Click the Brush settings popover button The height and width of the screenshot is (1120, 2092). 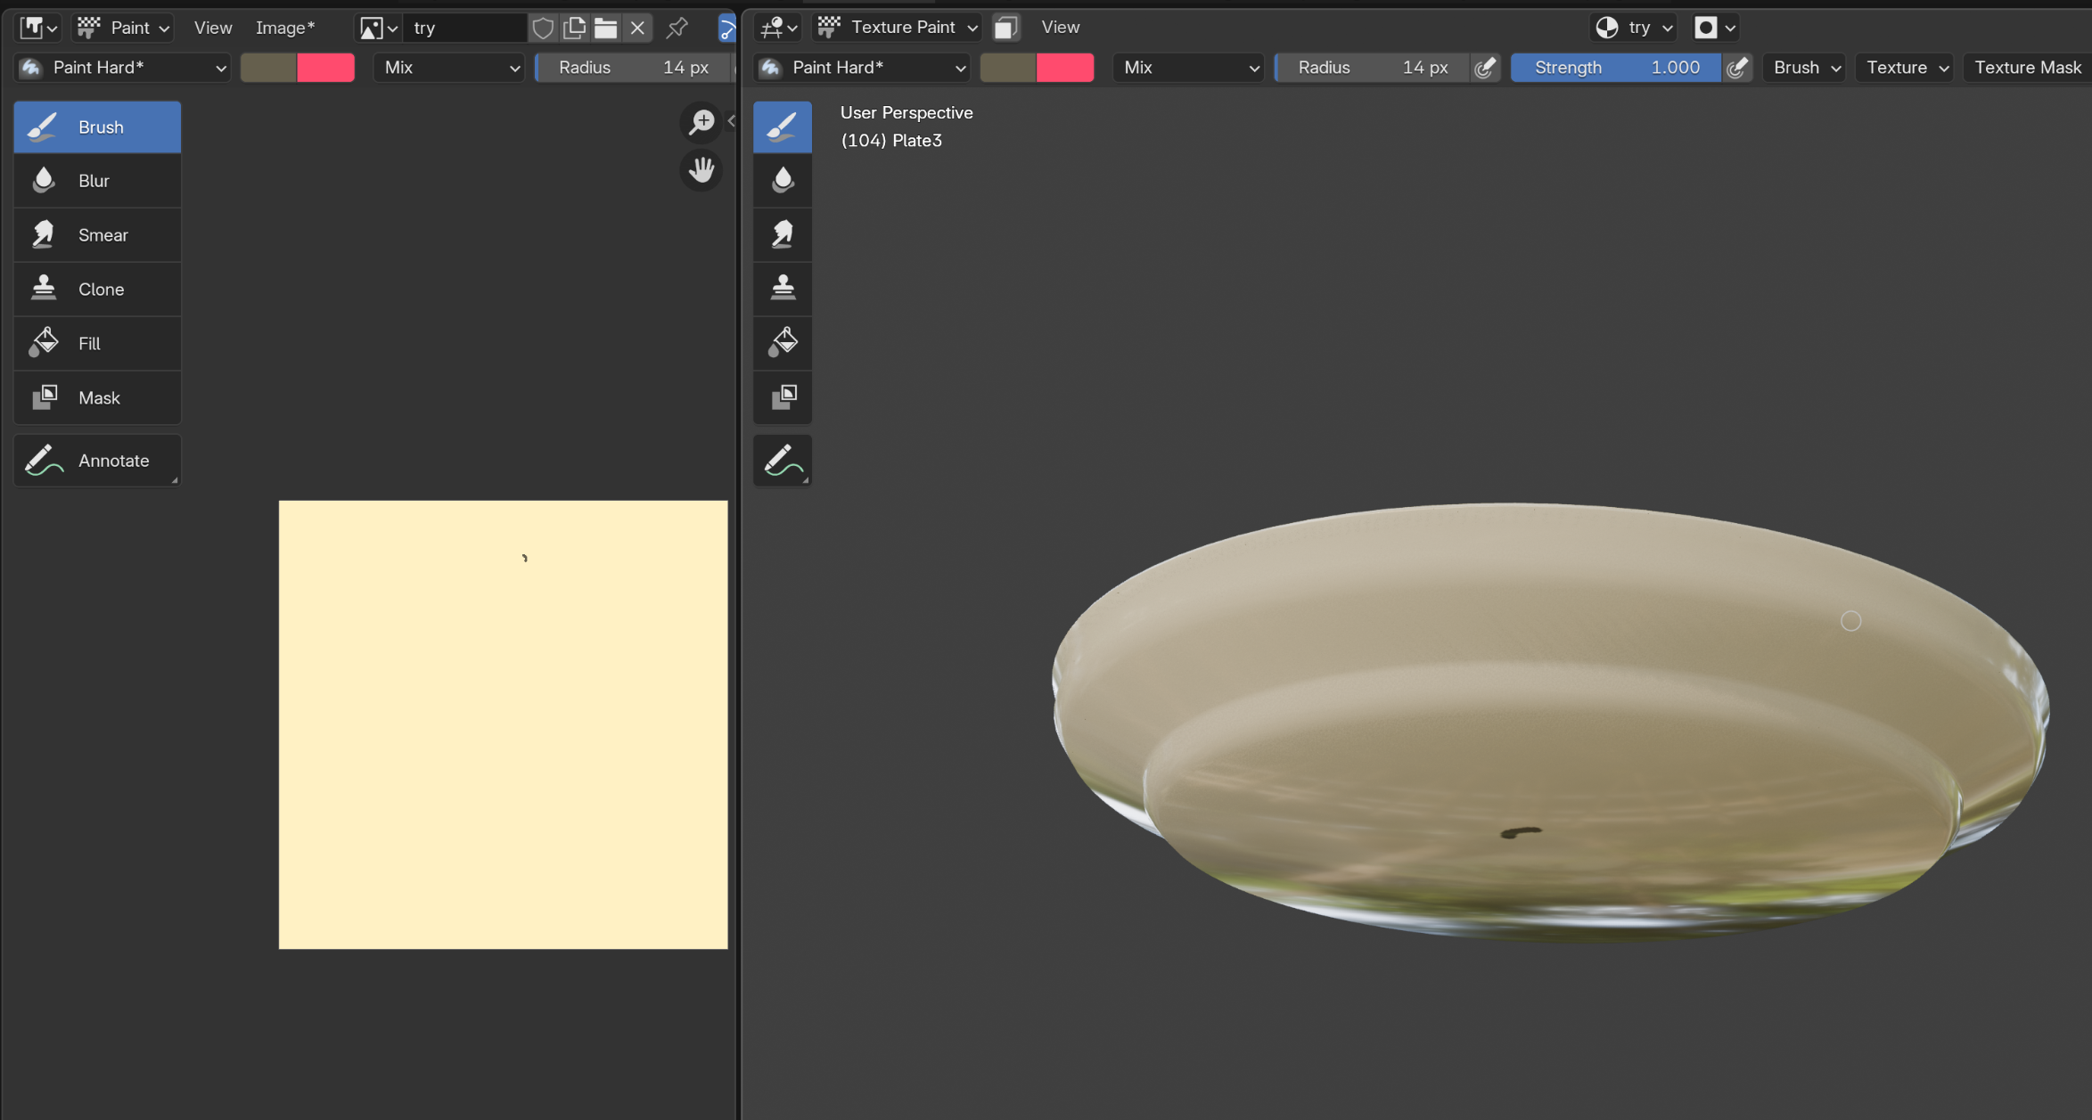pyautogui.click(x=1805, y=68)
